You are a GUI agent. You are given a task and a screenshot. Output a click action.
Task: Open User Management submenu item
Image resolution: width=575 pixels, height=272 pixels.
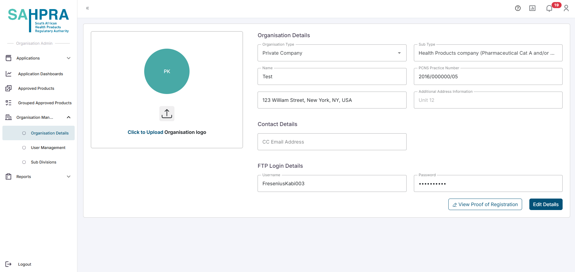[x=48, y=147]
